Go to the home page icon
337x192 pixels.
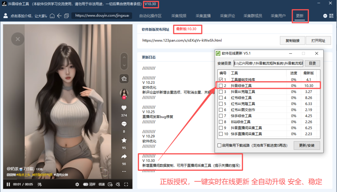[x=52, y=16]
